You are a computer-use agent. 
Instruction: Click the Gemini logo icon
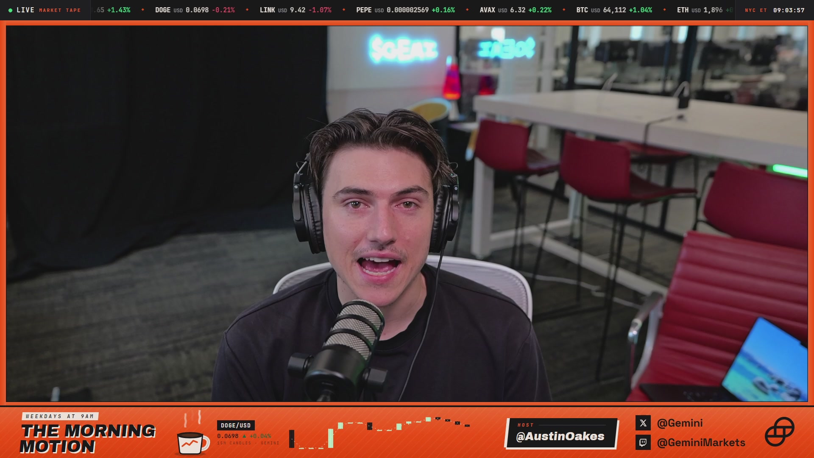[779, 432]
